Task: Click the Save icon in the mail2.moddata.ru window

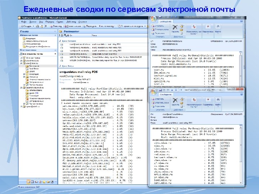Action: click(x=160, y=90)
